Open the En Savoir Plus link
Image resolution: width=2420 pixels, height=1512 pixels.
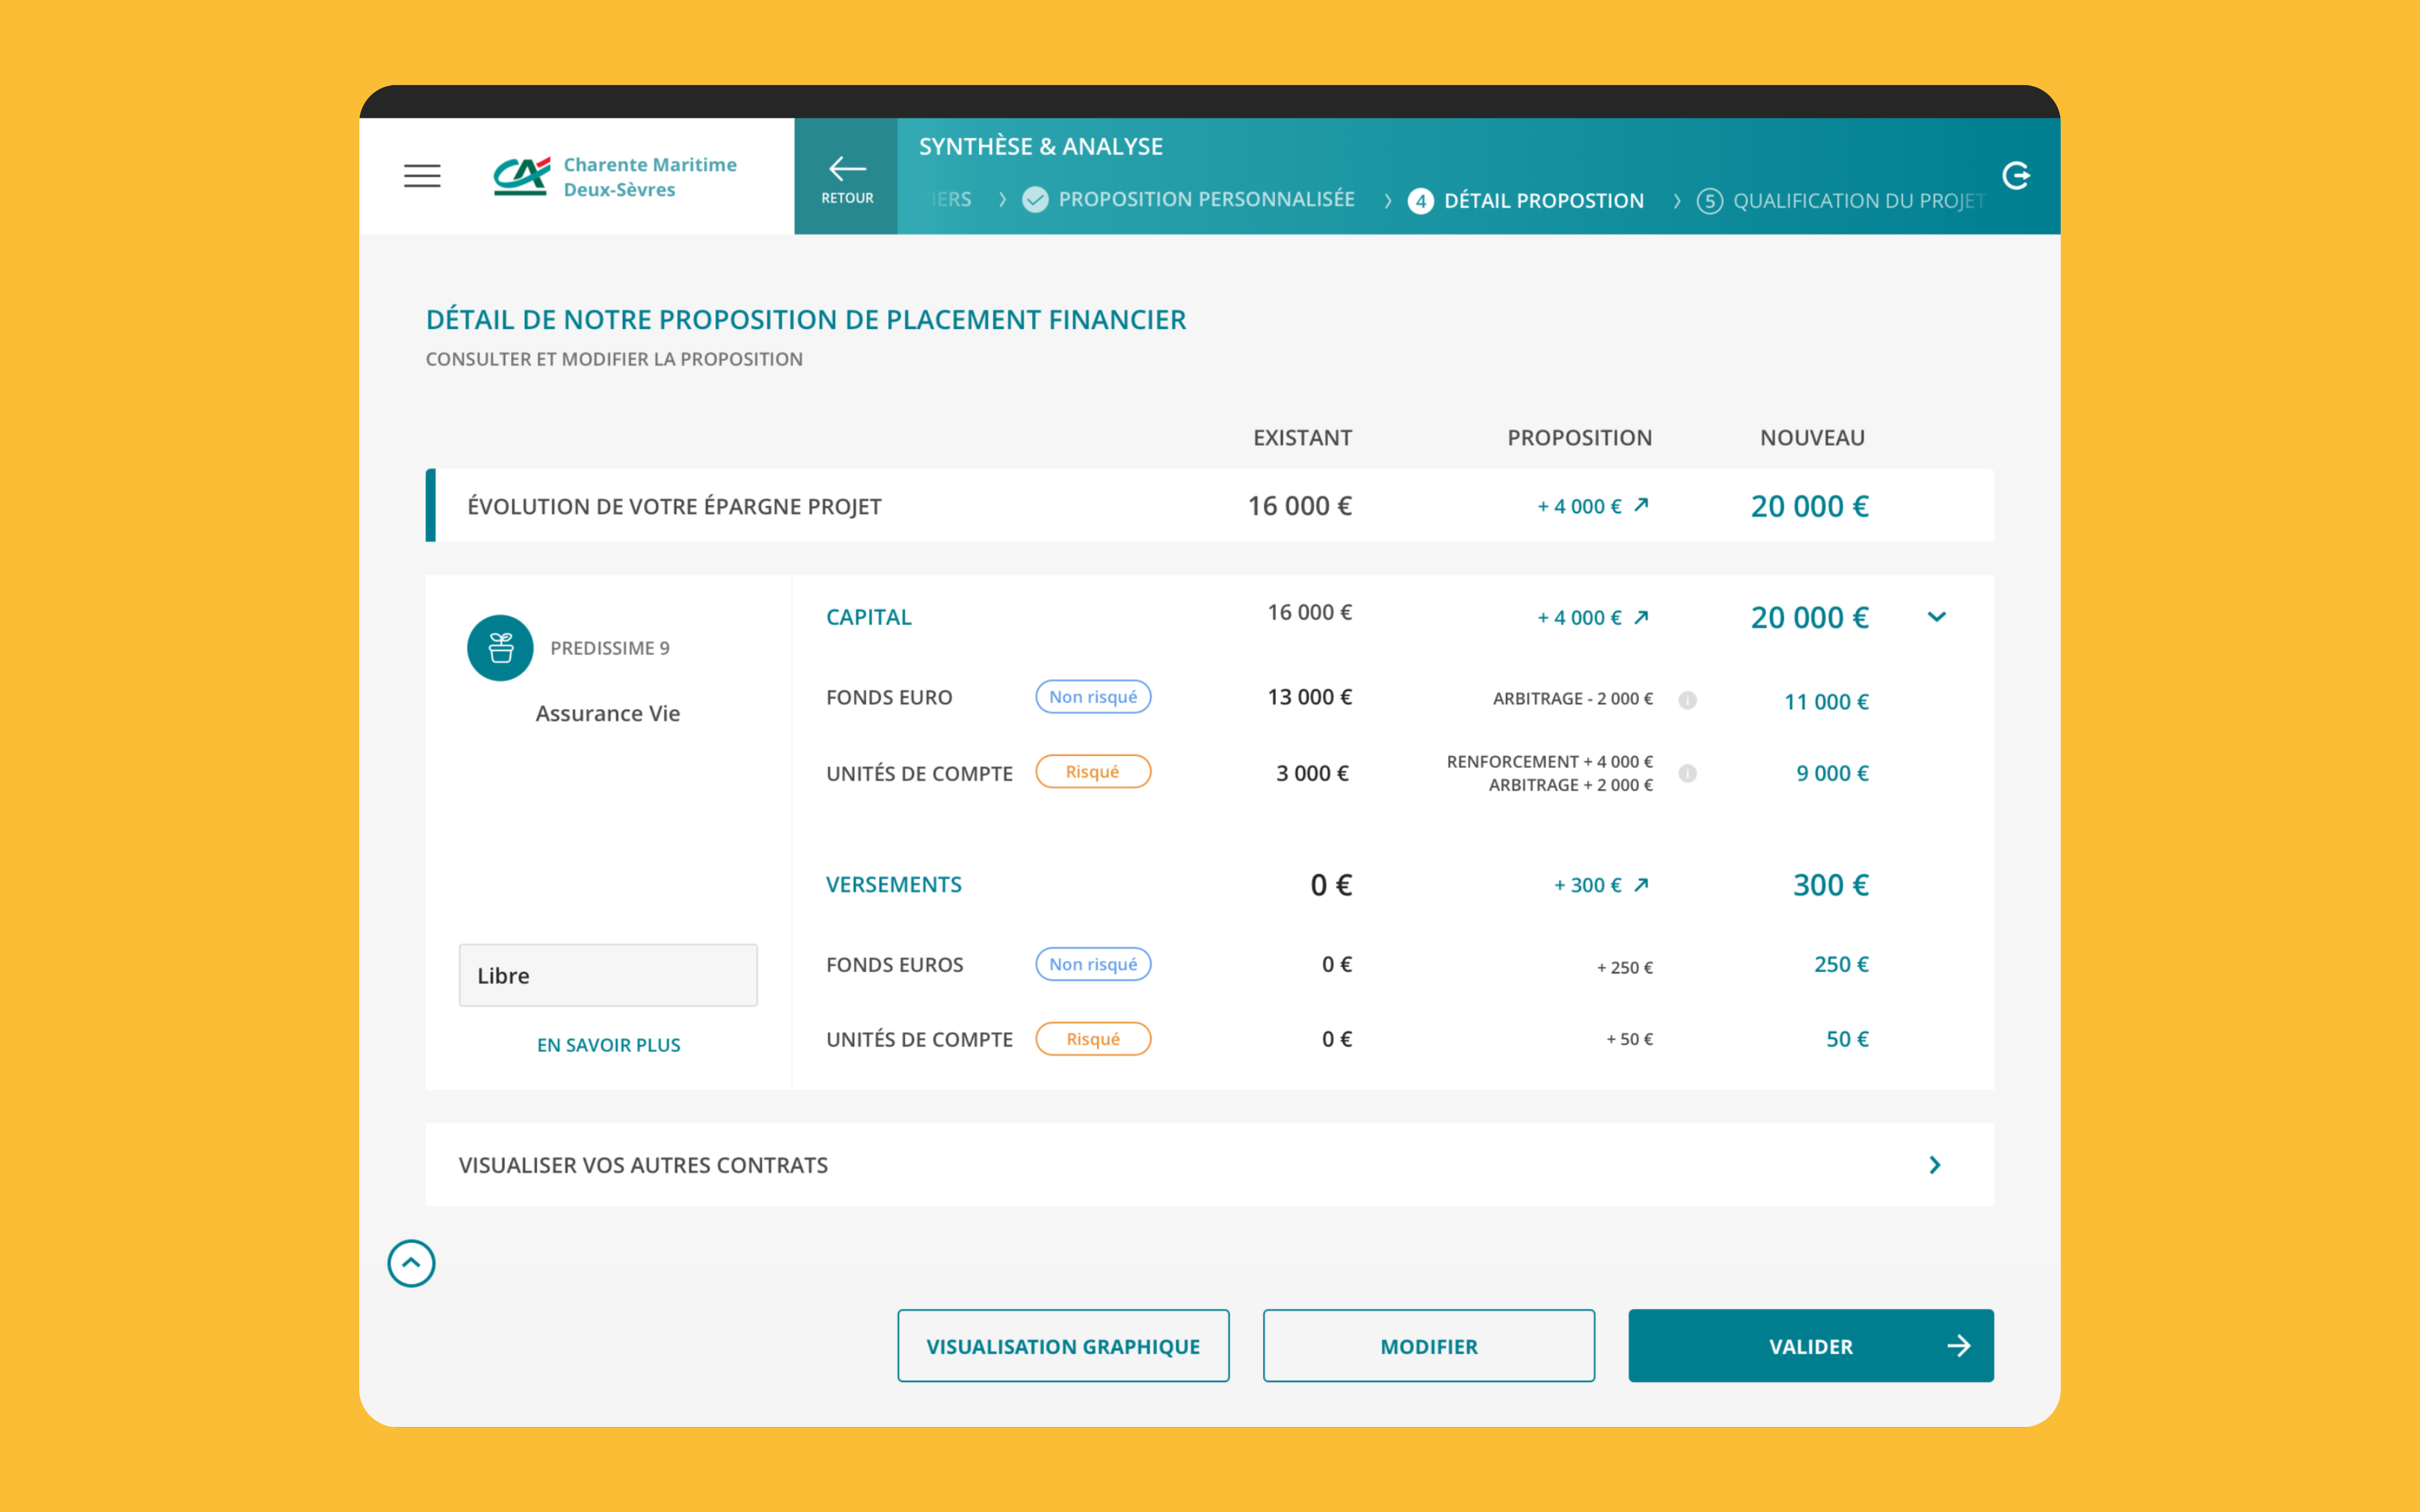point(608,1044)
